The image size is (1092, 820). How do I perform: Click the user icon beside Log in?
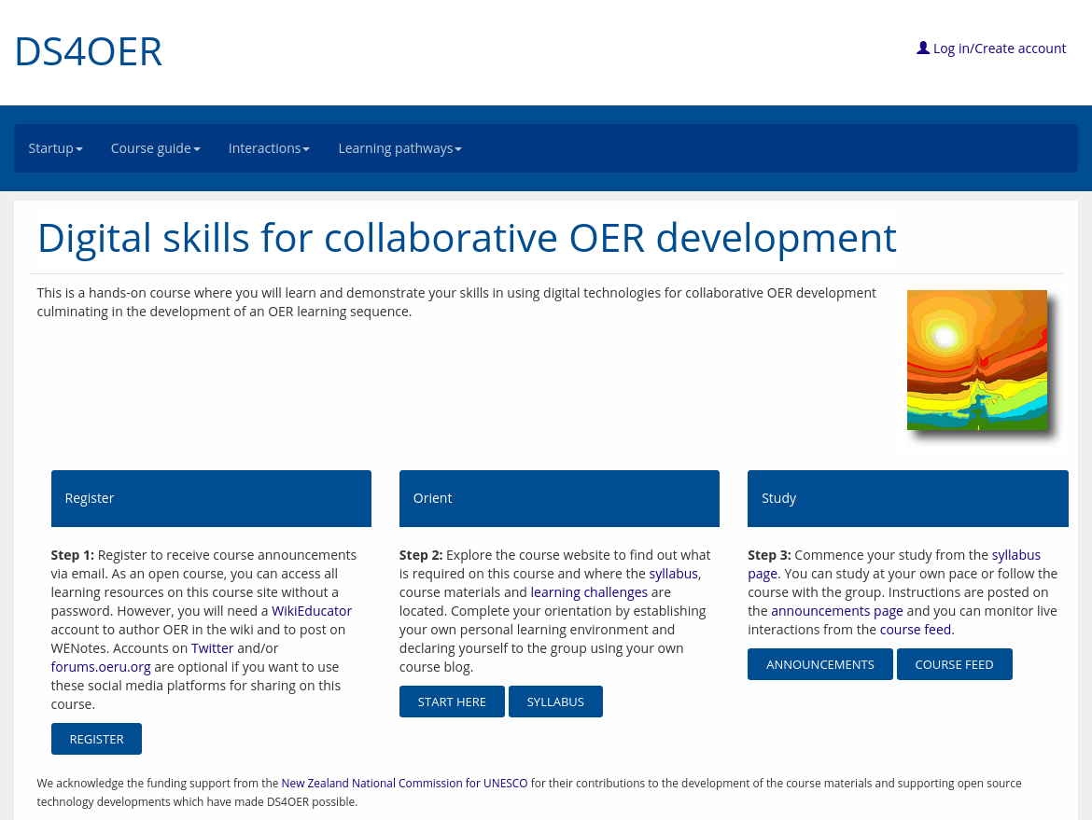pos(923,48)
